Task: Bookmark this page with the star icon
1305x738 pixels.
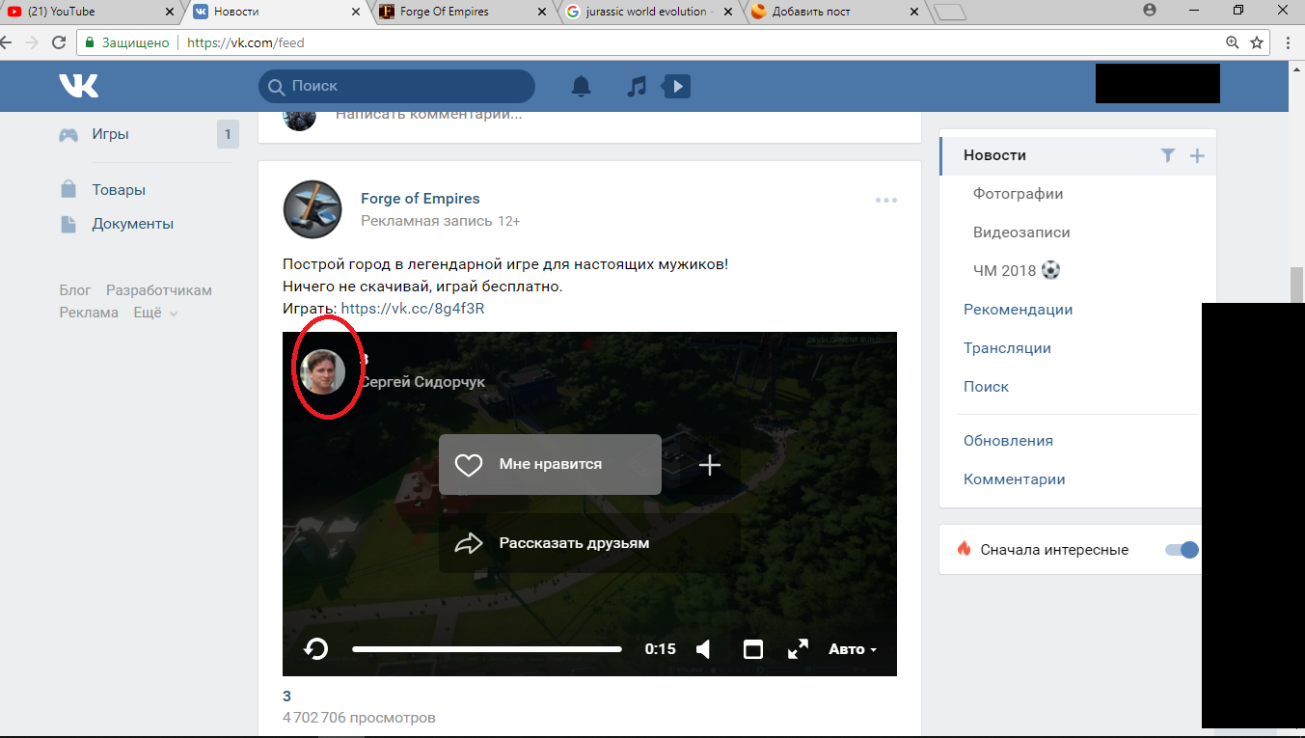Action: [1257, 42]
